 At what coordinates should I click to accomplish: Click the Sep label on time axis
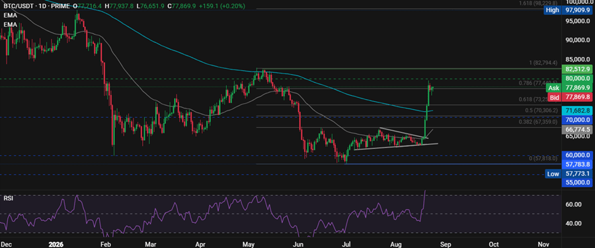tap(446, 244)
